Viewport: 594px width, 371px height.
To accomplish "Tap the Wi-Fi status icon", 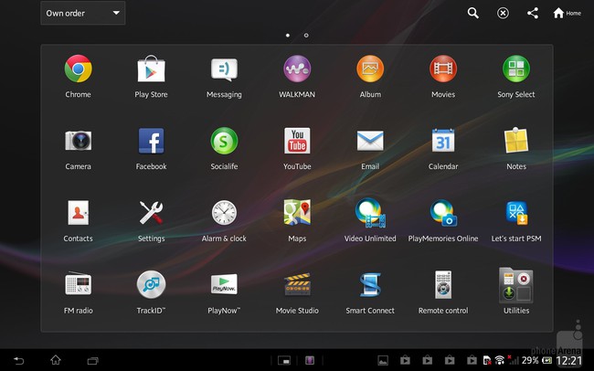I will [500, 360].
